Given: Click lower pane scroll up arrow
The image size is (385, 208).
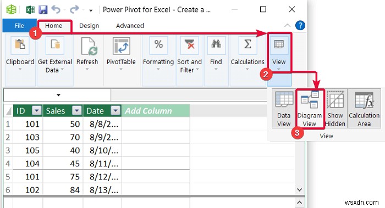Looking at the screenshot, I should (299, 203).
